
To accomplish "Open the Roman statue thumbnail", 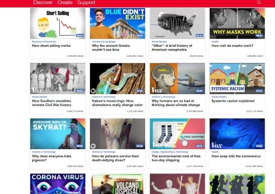I will click(x=177, y=184).
